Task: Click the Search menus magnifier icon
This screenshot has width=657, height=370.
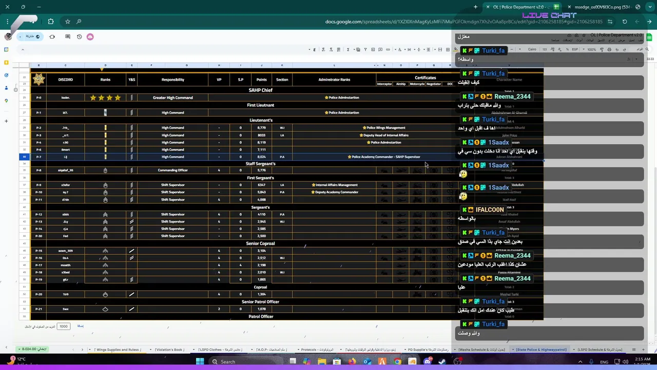Action: tap(647, 49)
